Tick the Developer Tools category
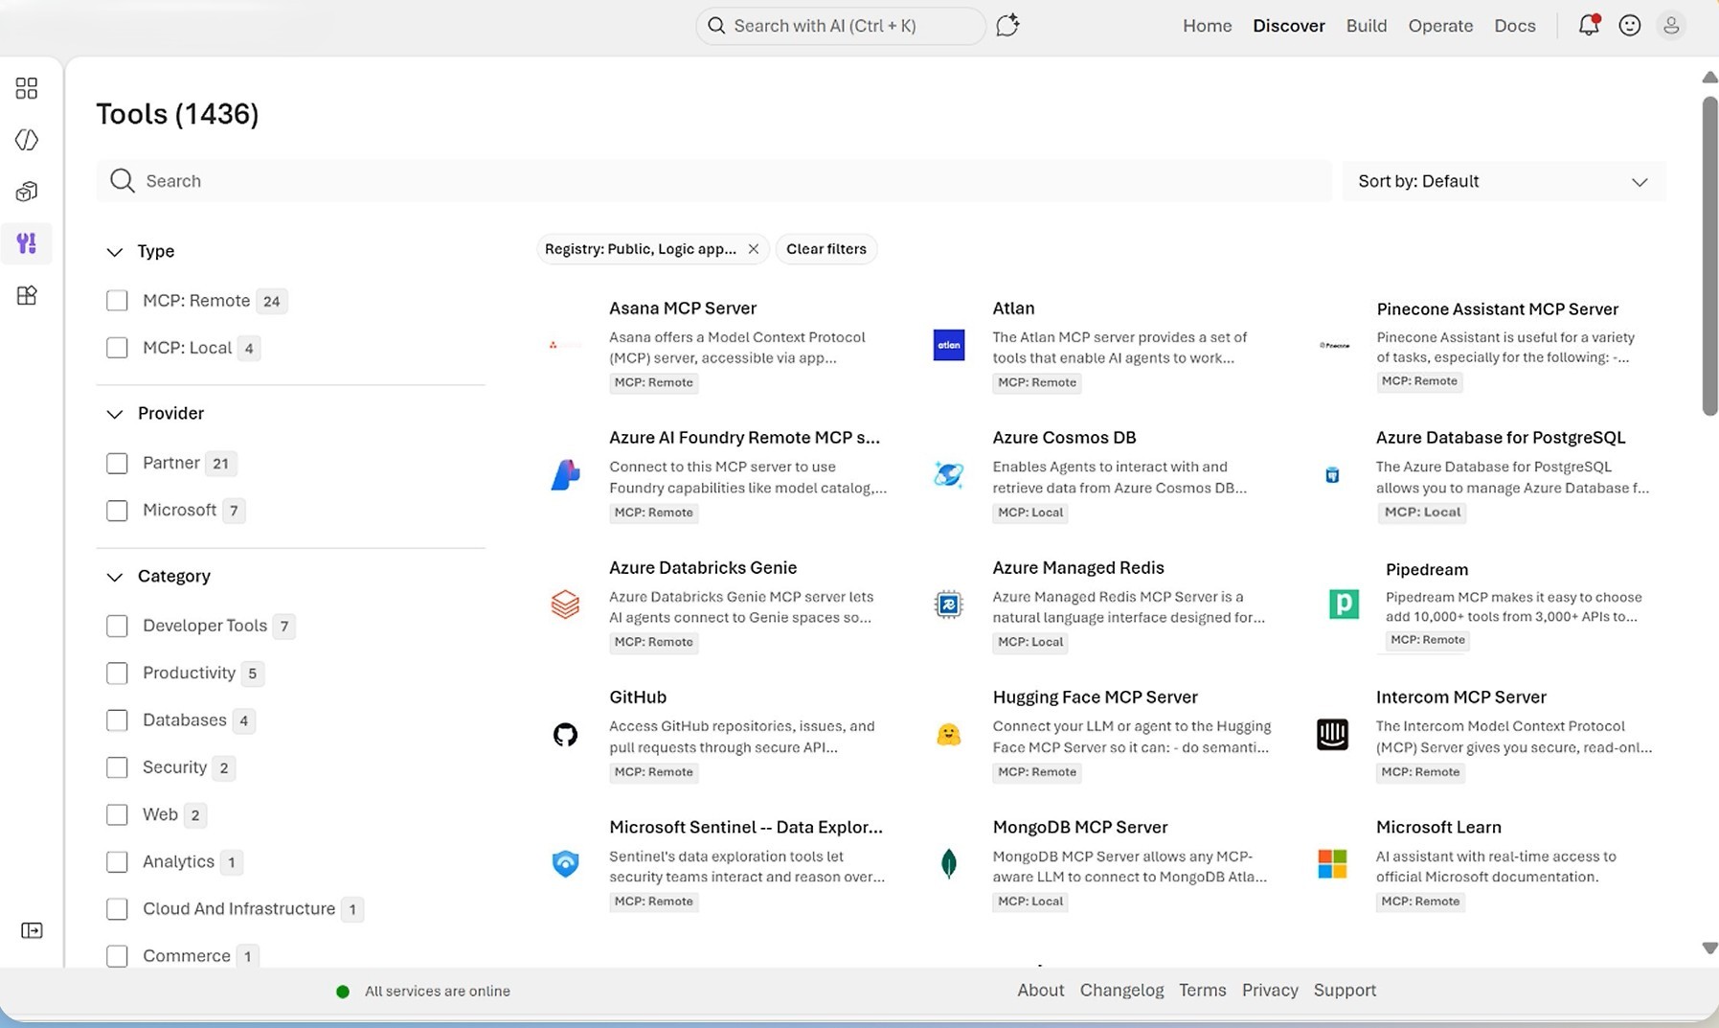1719x1028 pixels. pos(117,627)
